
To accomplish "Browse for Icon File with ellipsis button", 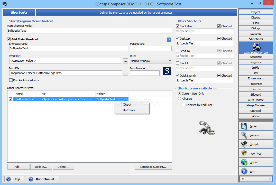I will (125, 73).
